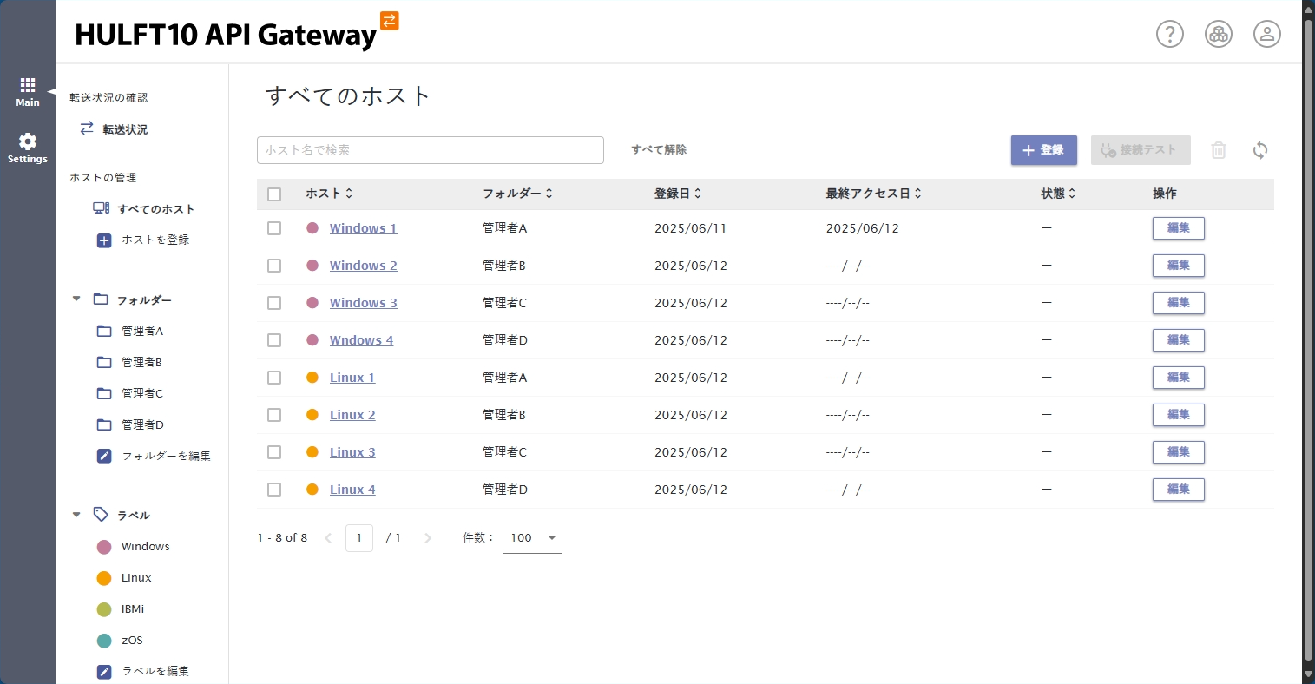Sort table by フォルダー column
1315x684 pixels.
click(517, 194)
